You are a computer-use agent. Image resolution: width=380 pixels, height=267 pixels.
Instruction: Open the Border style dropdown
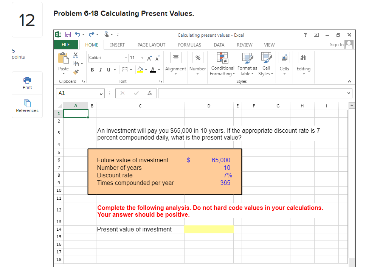pos(131,69)
